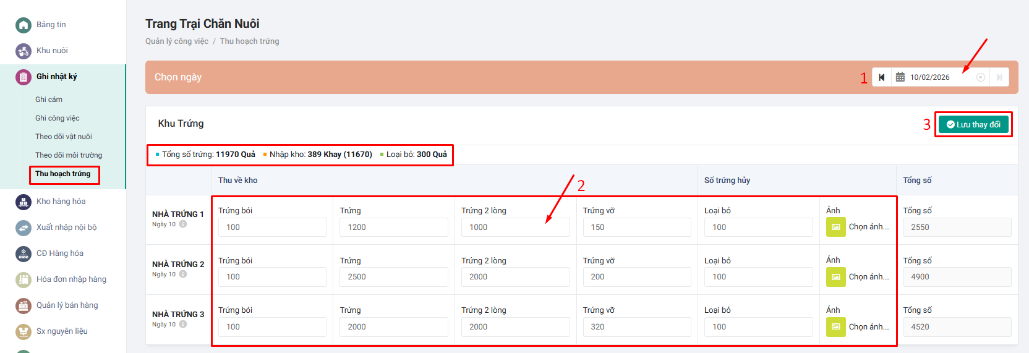1029x353 pixels.
Task: Open Theo dõi môi trường submenu
Action: (x=69, y=155)
